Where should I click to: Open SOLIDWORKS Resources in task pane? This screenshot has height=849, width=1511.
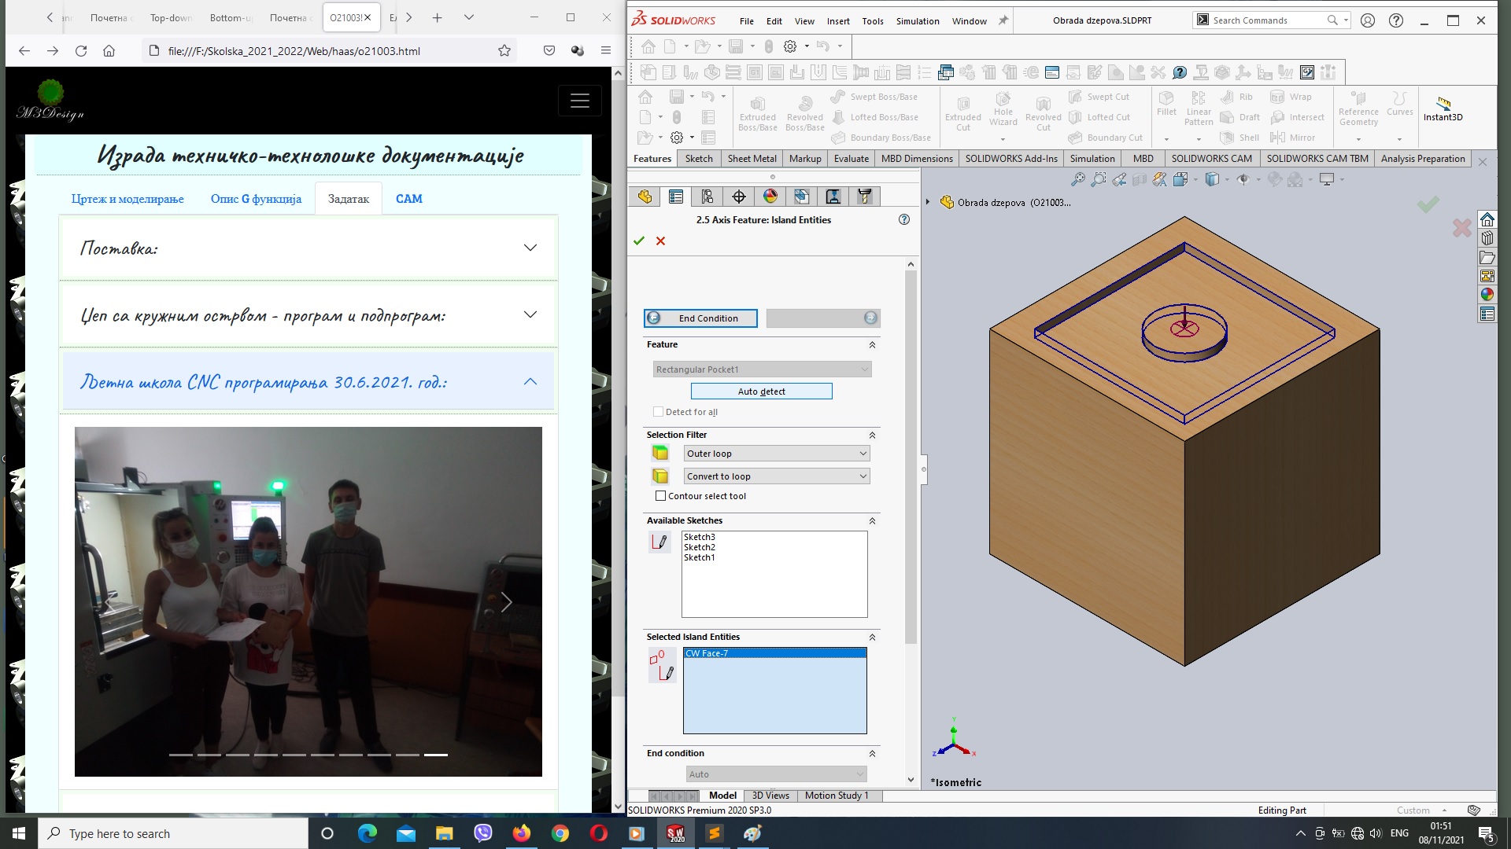click(x=1487, y=219)
